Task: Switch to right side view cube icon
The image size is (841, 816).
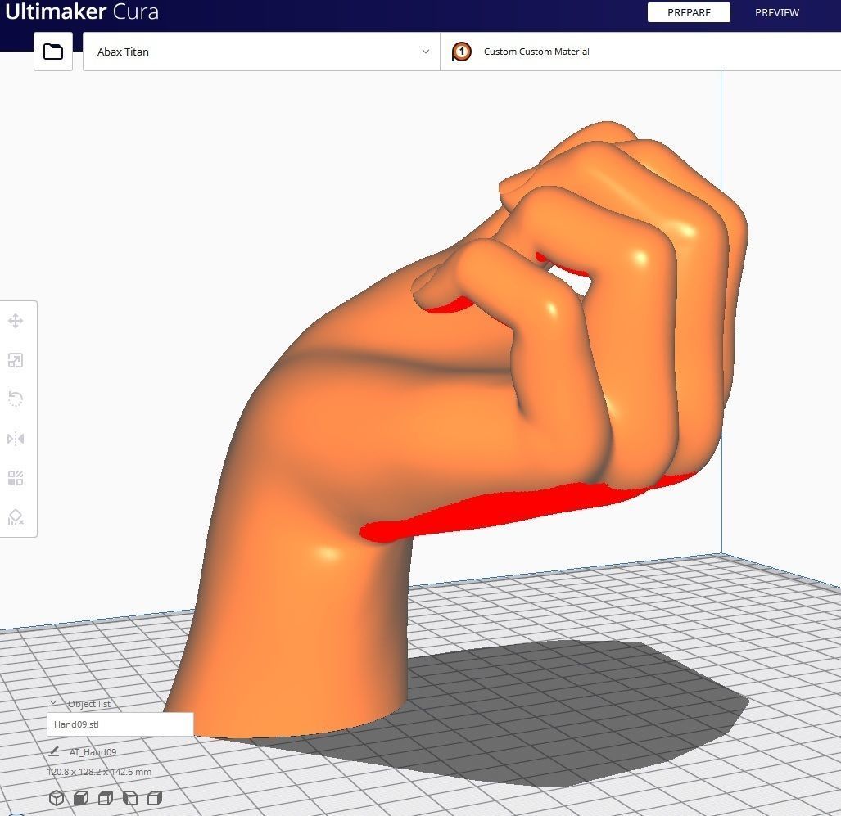Action: click(x=155, y=798)
